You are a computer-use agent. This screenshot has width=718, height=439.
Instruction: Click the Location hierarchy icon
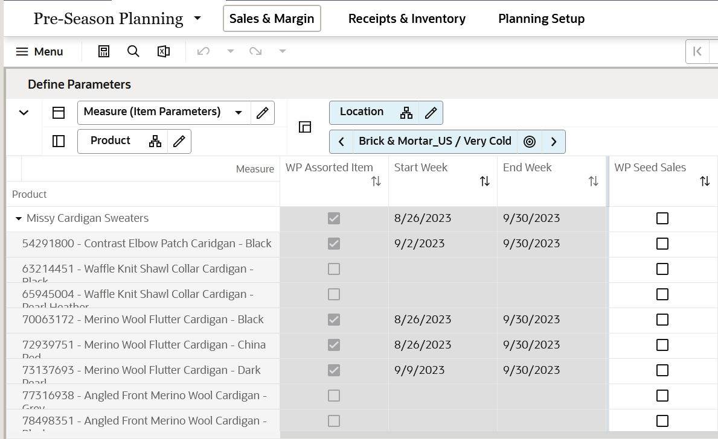(406, 113)
